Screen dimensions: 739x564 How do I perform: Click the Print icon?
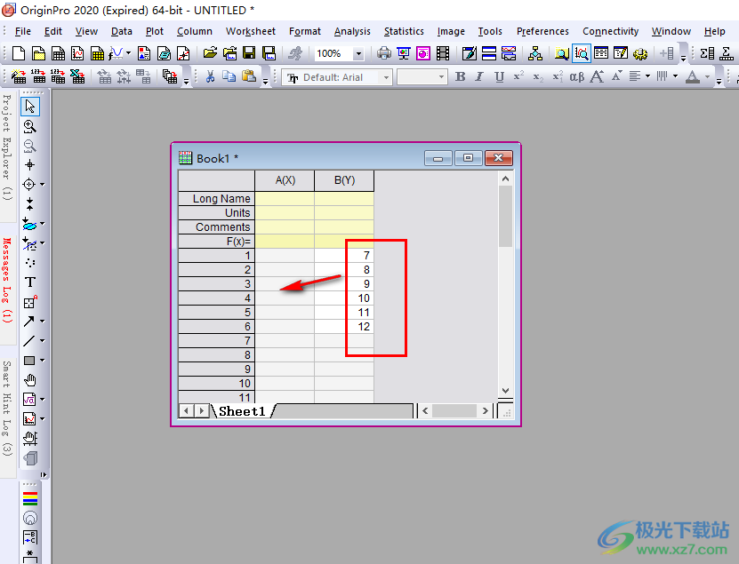(x=384, y=53)
